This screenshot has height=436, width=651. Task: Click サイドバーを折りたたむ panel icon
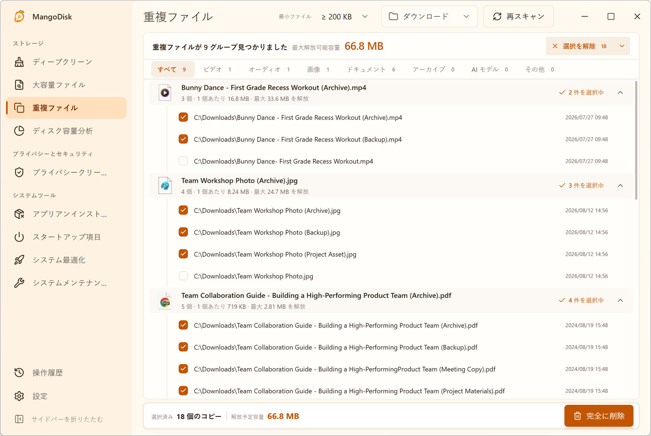click(x=19, y=419)
